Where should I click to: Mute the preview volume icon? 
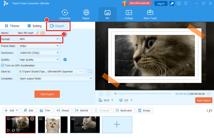pyautogui.click(x=209, y=94)
